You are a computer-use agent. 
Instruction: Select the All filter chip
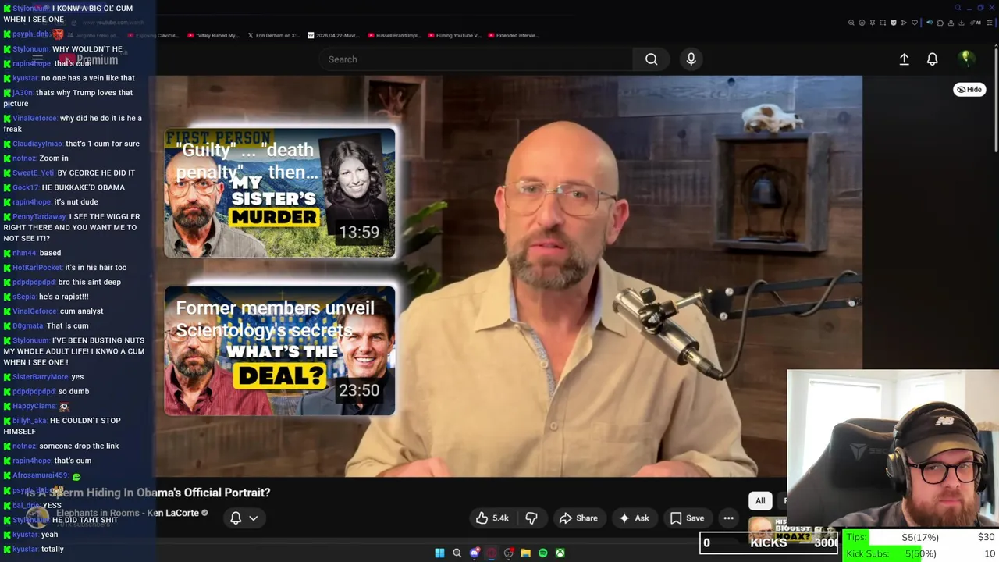(x=760, y=500)
